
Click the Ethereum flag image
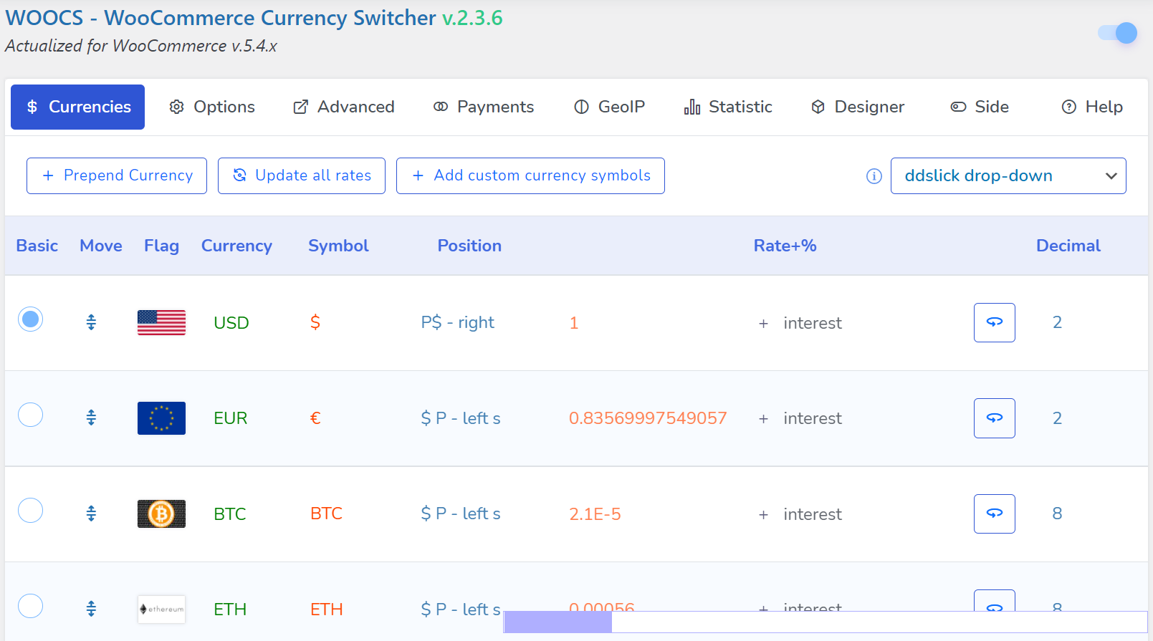pyautogui.click(x=161, y=609)
